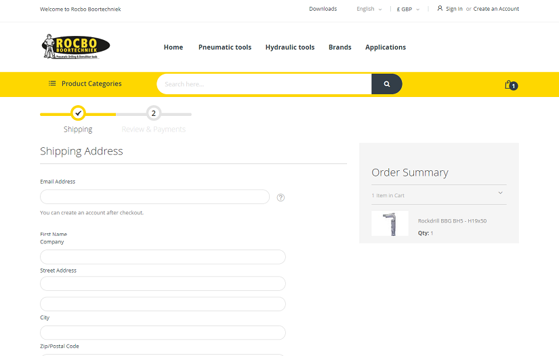This screenshot has height=356, width=559.
Task: Focus the first Street Address field
Action: coord(163,283)
